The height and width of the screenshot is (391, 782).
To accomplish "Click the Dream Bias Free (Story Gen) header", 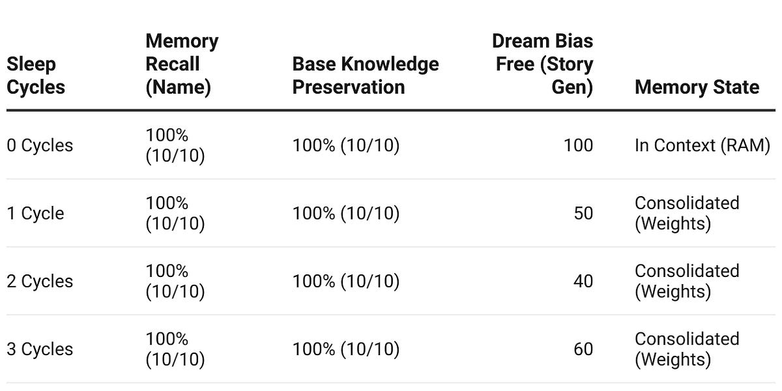I will tap(542, 64).
